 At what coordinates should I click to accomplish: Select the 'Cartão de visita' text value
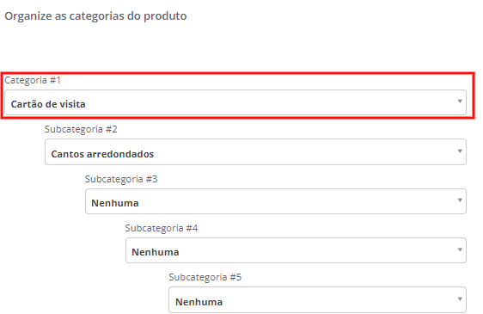coord(48,104)
